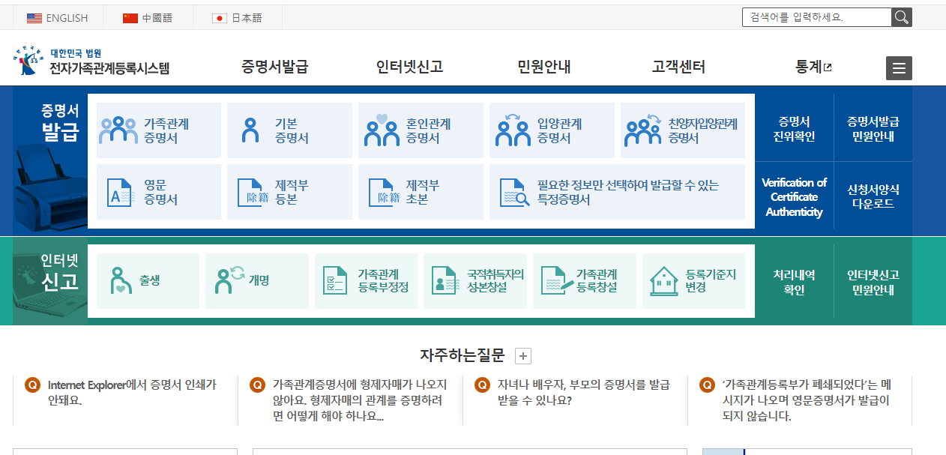Click the search input field
Screen dimensions: 946x455
pos(810,16)
